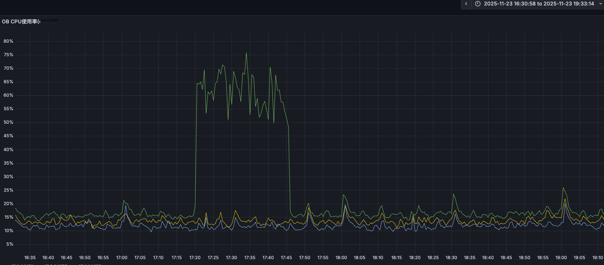
Task: Click the blue line spike at 17:00
Action: pyautogui.click(x=126, y=206)
